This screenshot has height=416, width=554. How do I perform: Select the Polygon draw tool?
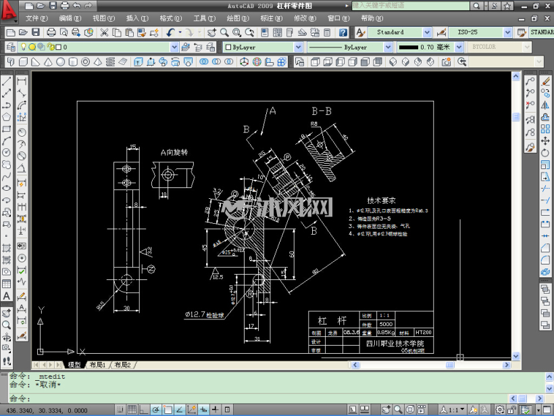[x=6, y=117]
